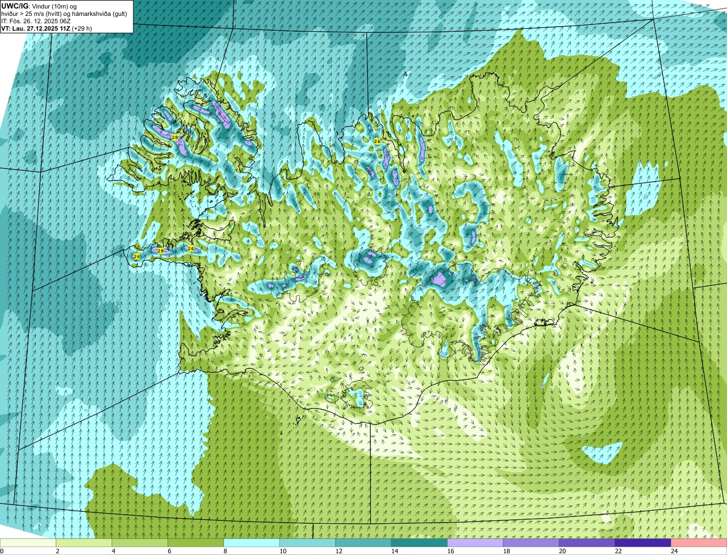The height and width of the screenshot is (555, 727).
Task: Click the legend scale value '12'
Action: pyautogui.click(x=339, y=551)
